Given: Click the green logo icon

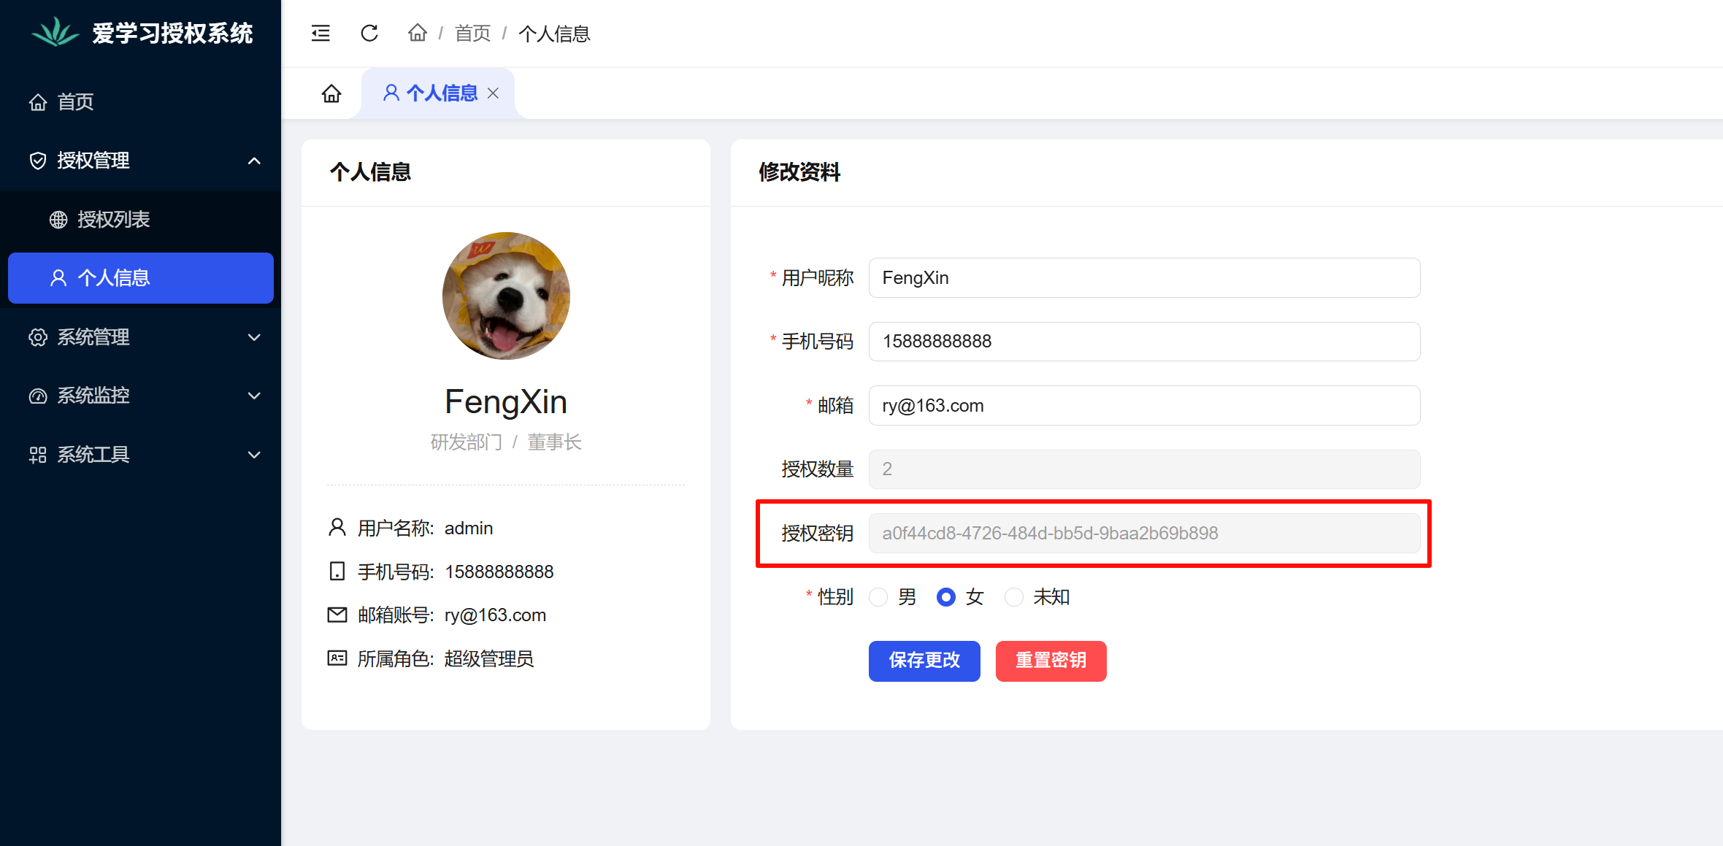Looking at the screenshot, I should tap(55, 33).
